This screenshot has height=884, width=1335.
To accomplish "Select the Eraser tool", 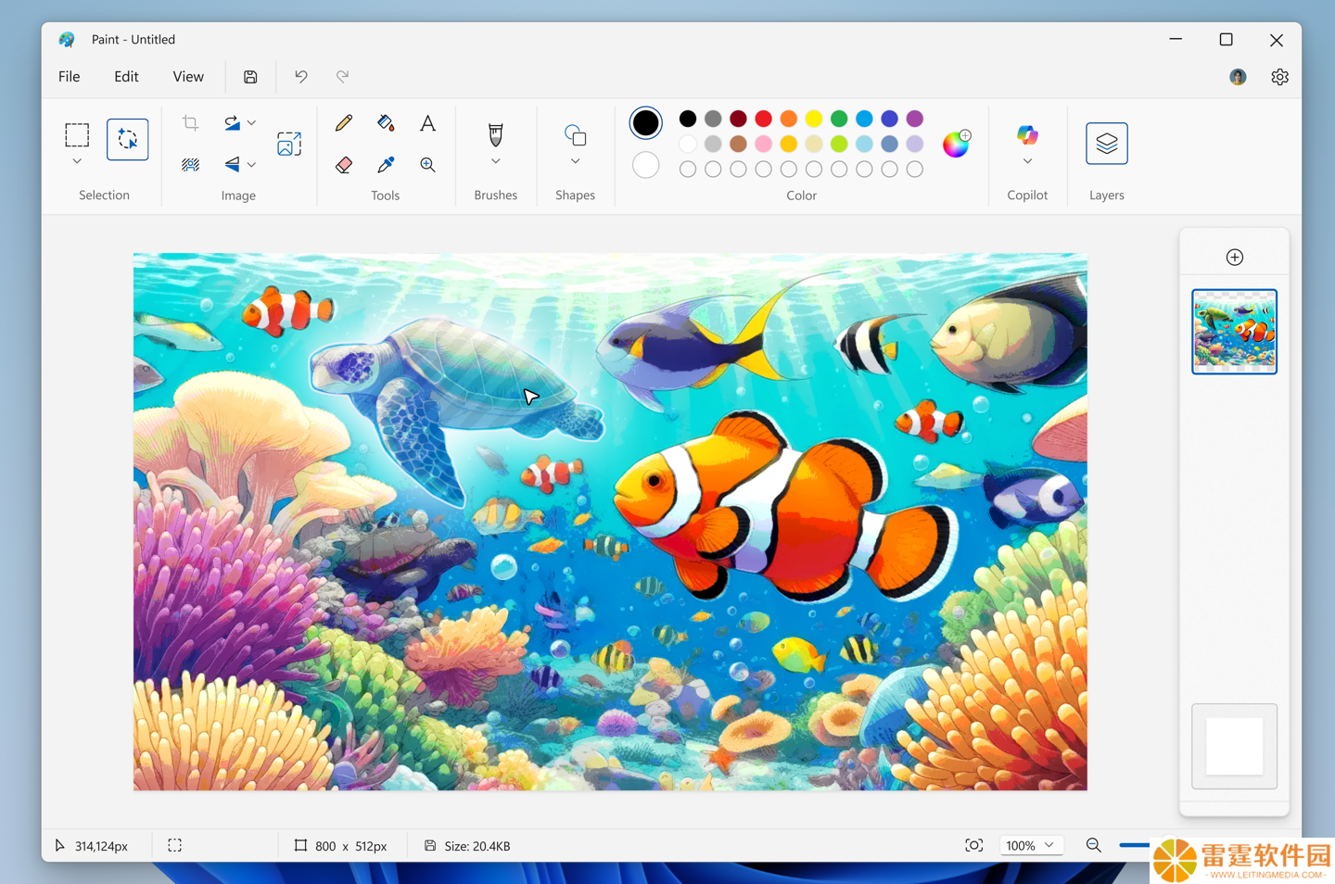I will (x=344, y=165).
